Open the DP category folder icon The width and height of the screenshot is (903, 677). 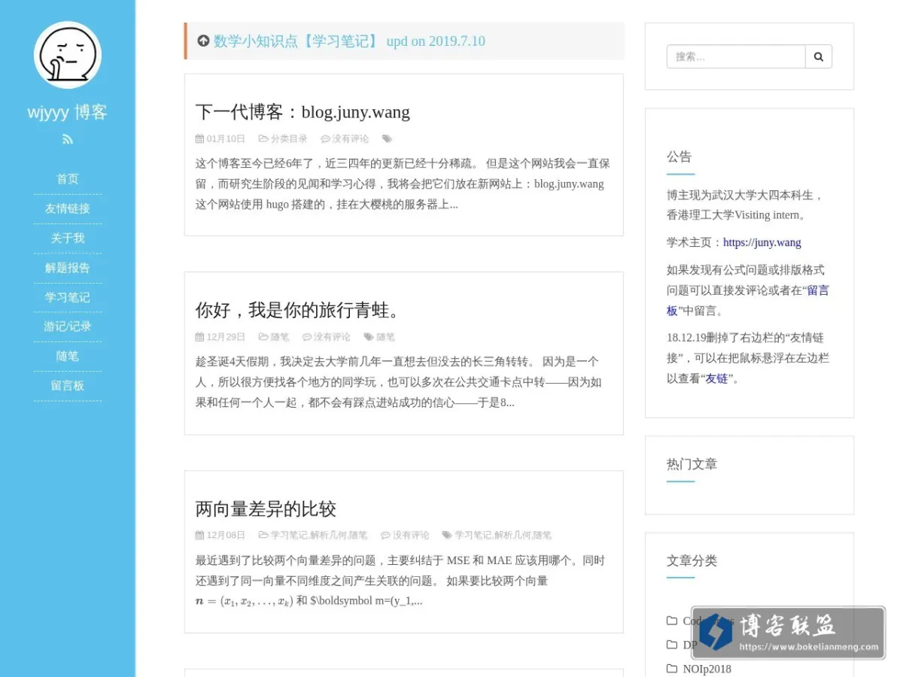coord(672,645)
